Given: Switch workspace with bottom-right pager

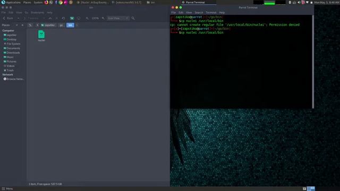Looking at the screenshot, I should [311, 189].
